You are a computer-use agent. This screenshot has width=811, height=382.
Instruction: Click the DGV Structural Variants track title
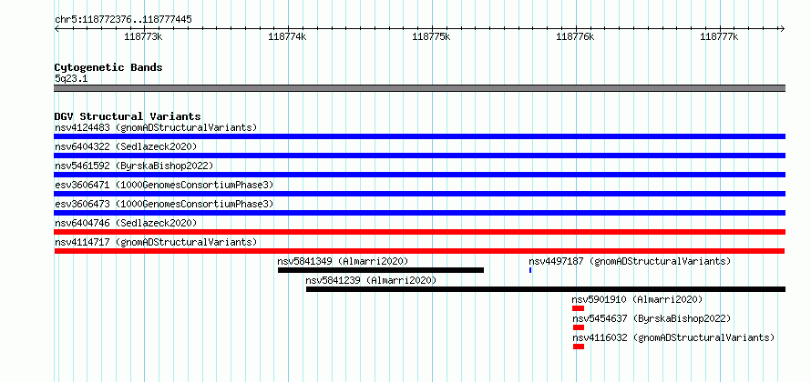point(128,116)
